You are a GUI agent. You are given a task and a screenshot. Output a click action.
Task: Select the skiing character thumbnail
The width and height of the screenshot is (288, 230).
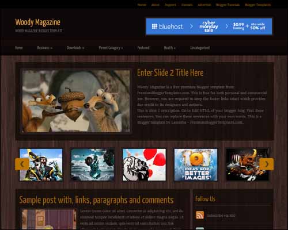pyautogui.click(x=41, y=164)
